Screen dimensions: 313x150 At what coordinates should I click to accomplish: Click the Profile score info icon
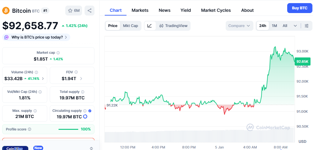pos(30,129)
